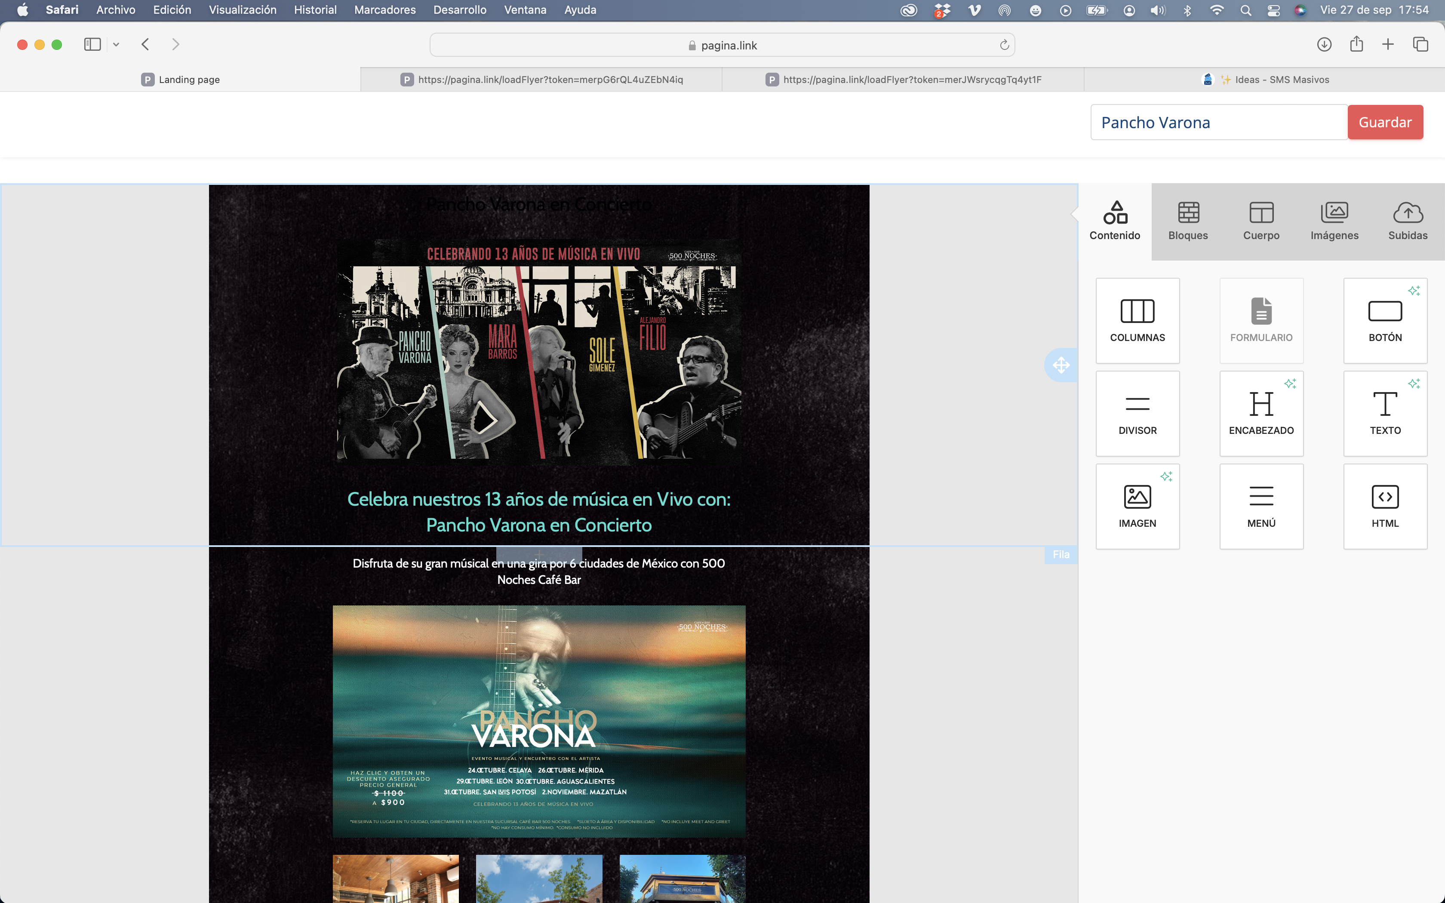Edit the Pancho Varona page name field
Screen dimensions: 1445x903
tap(1219, 123)
